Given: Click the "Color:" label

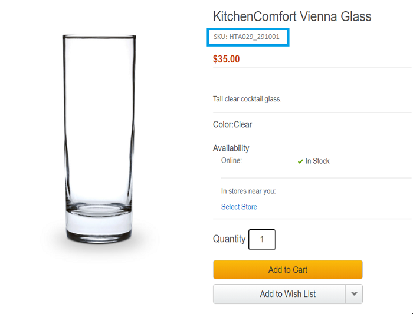Looking at the screenshot, I should click(223, 125).
